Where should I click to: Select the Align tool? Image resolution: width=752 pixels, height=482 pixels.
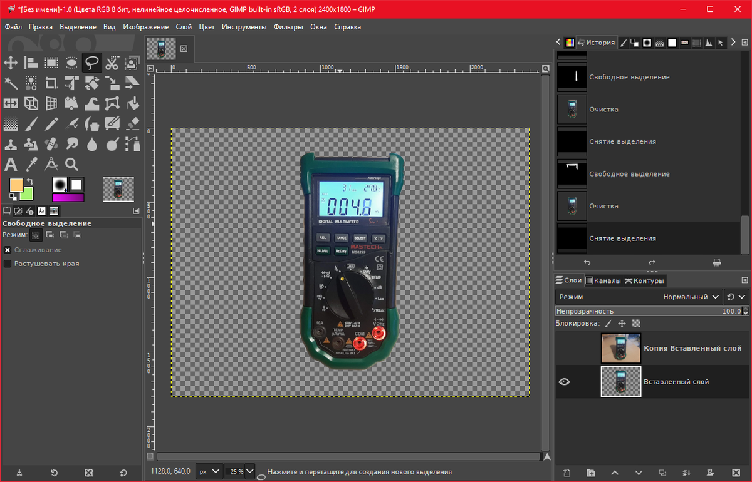(x=31, y=63)
